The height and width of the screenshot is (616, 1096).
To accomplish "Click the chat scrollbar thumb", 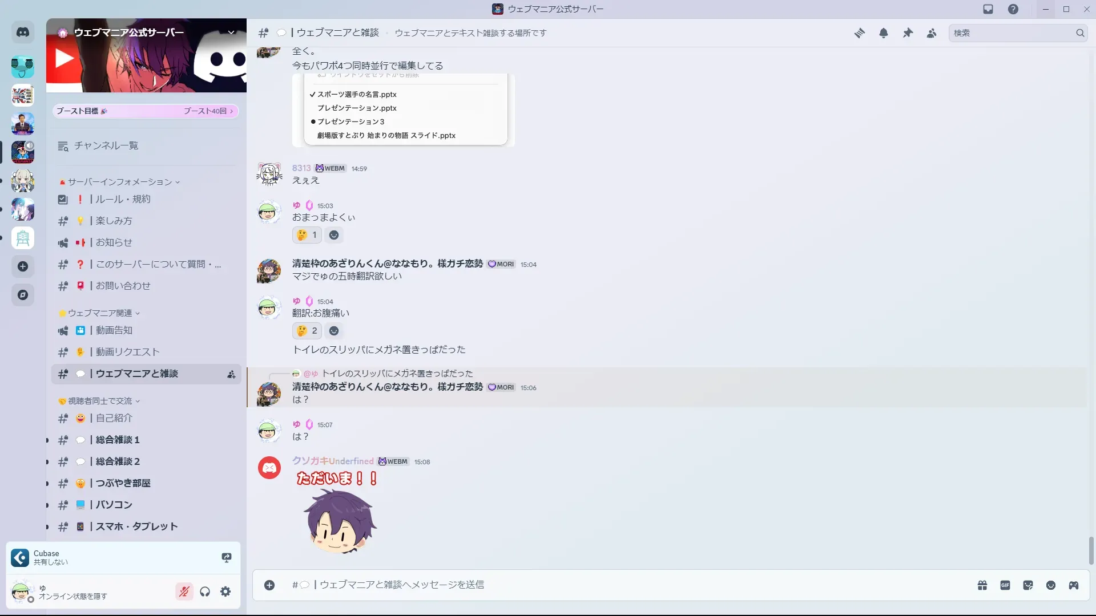I will (1091, 550).
